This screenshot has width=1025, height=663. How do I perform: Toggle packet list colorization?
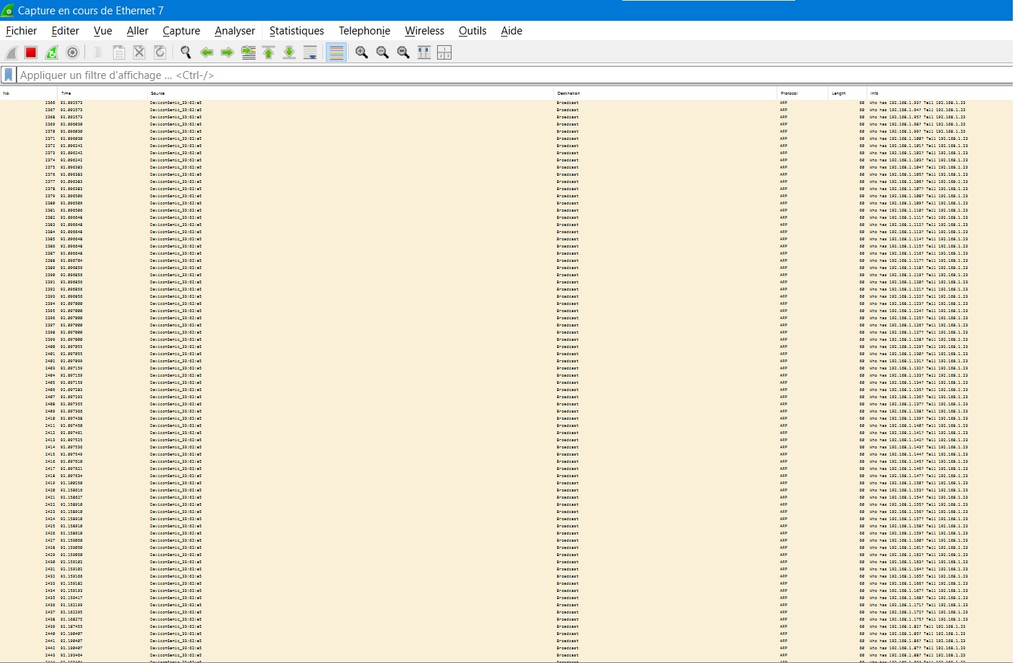click(x=336, y=52)
